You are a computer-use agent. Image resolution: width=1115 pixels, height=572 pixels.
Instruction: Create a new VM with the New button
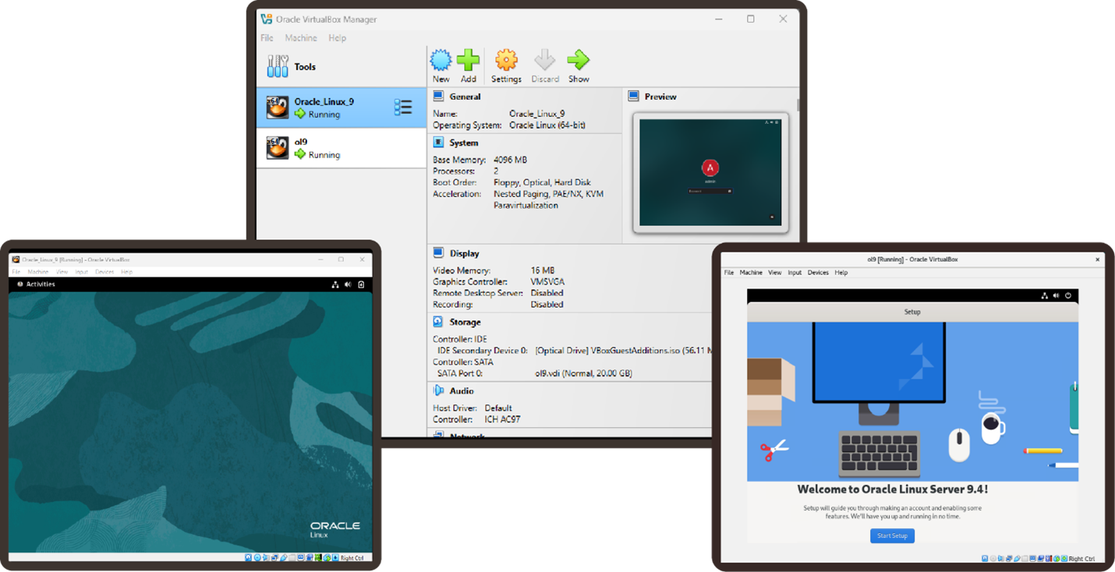coord(441,65)
